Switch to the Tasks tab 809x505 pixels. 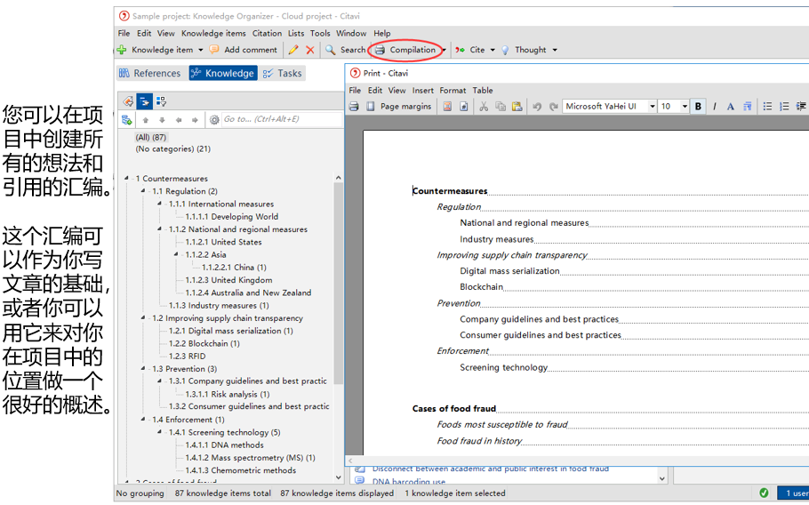[x=283, y=74]
